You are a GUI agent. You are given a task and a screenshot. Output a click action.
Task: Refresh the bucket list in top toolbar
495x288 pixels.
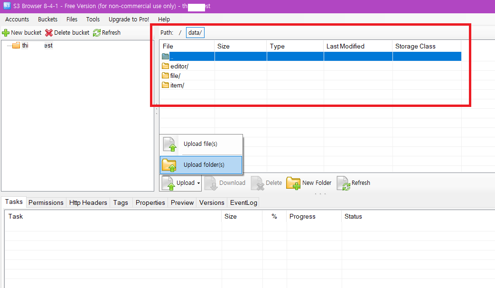click(x=107, y=33)
